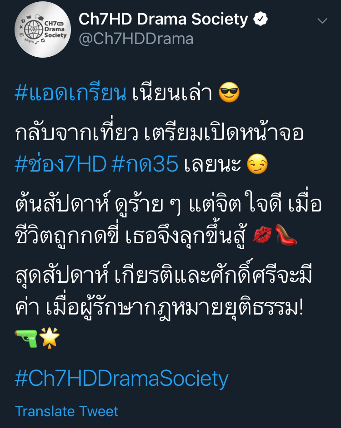Screen dimensions: 341x428
Task: Click the tweet line starting with กลับจากเที่ยว
Action: tap(159, 133)
